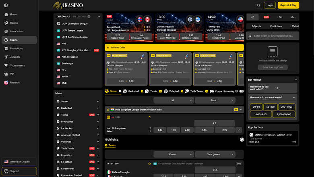The image size is (314, 177).
Task: Open the Virtual tab
Action: [295, 26]
